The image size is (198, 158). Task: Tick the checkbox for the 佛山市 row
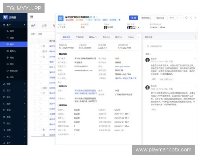click(35, 93)
